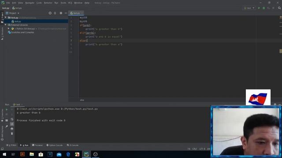Open Search Everywhere magnifier icon
282x158 pixels.
[x=279, y=8]
